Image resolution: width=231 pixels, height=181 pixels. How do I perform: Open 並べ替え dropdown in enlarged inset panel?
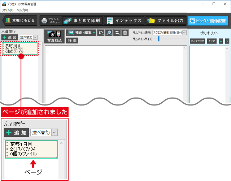[44, 133]
